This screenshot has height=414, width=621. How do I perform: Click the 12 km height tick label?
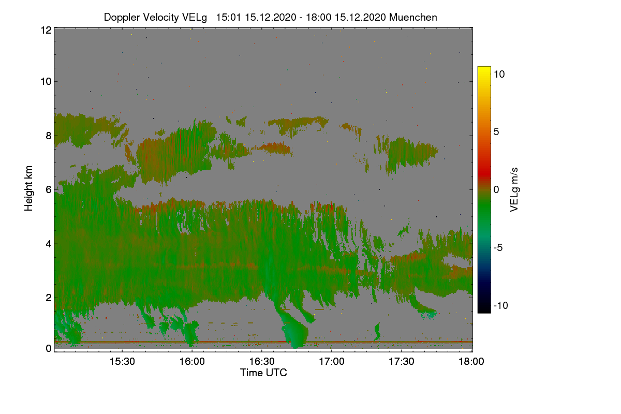[46, 30]
